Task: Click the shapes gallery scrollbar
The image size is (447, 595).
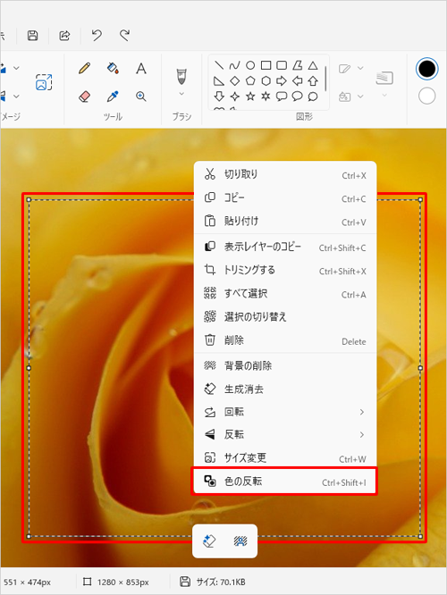Action: 325,79
